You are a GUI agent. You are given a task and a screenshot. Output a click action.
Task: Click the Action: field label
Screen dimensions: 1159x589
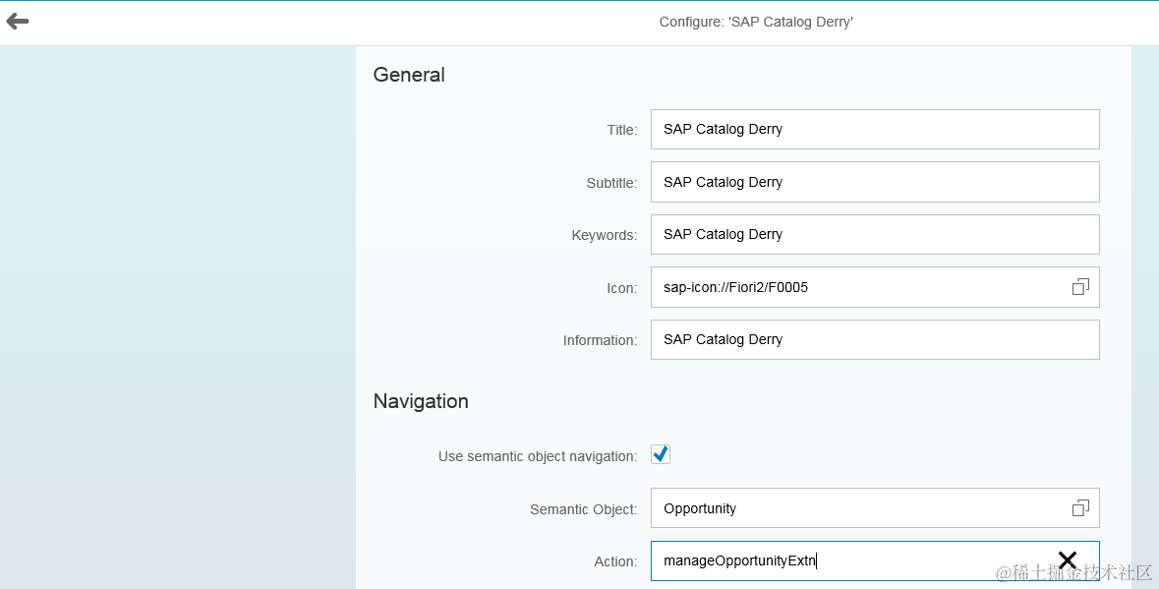coord(615,561)
